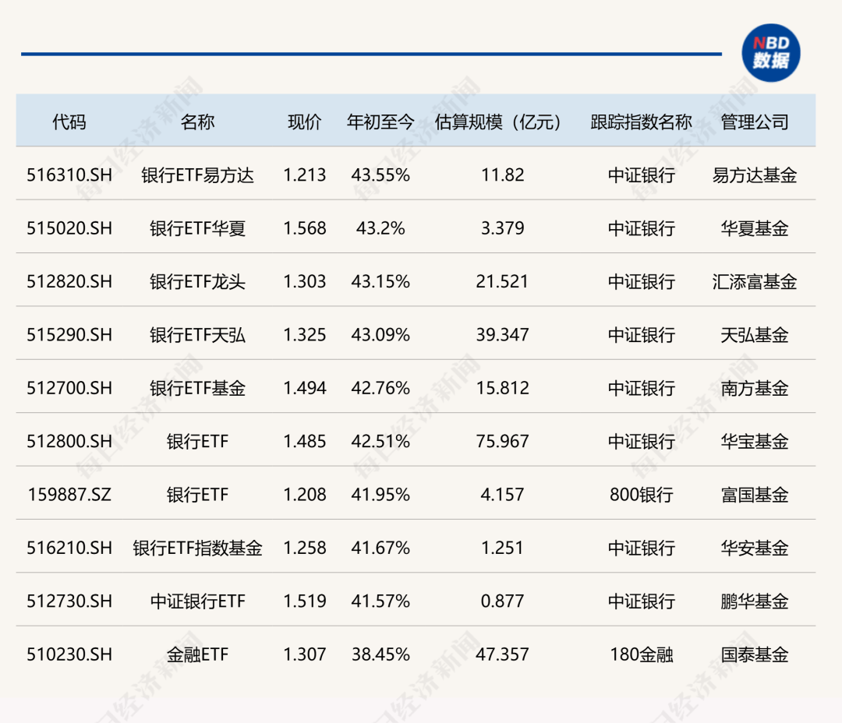This screenshot has height=723, width=842.
Task: Click 国泰基金 in the bottom row
Action: click(x=753, y=654)
